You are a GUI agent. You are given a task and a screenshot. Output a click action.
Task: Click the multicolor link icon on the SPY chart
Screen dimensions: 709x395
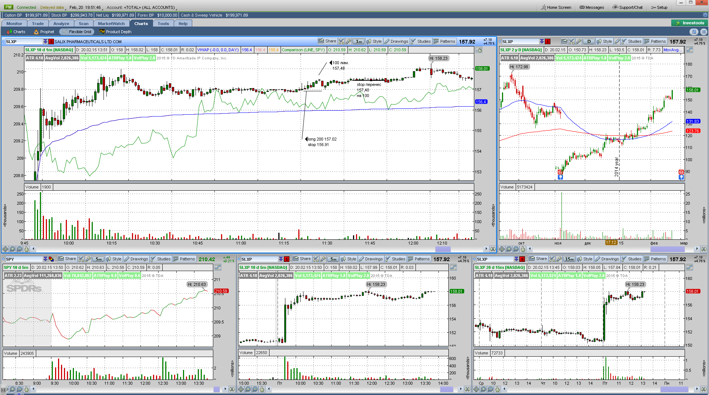tap(51, 259)
